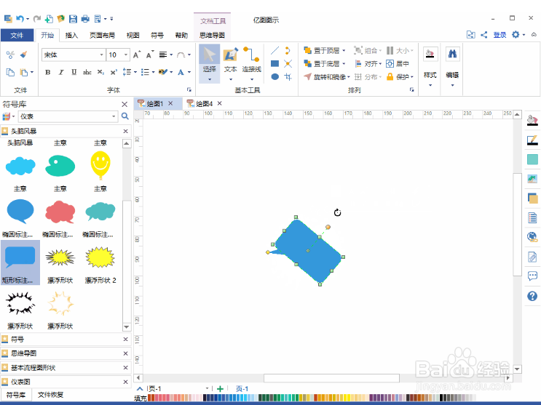Pick the red swatch at color bar start
Screen dimensions: 541x405
(150, 398)
